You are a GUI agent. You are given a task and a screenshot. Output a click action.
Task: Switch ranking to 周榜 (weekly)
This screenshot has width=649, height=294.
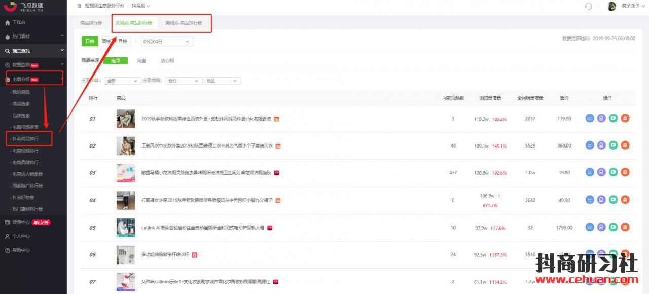pyautogui.click(x=106, y=41)
